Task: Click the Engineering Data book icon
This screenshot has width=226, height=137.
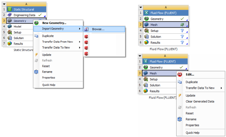Action: 9,15
